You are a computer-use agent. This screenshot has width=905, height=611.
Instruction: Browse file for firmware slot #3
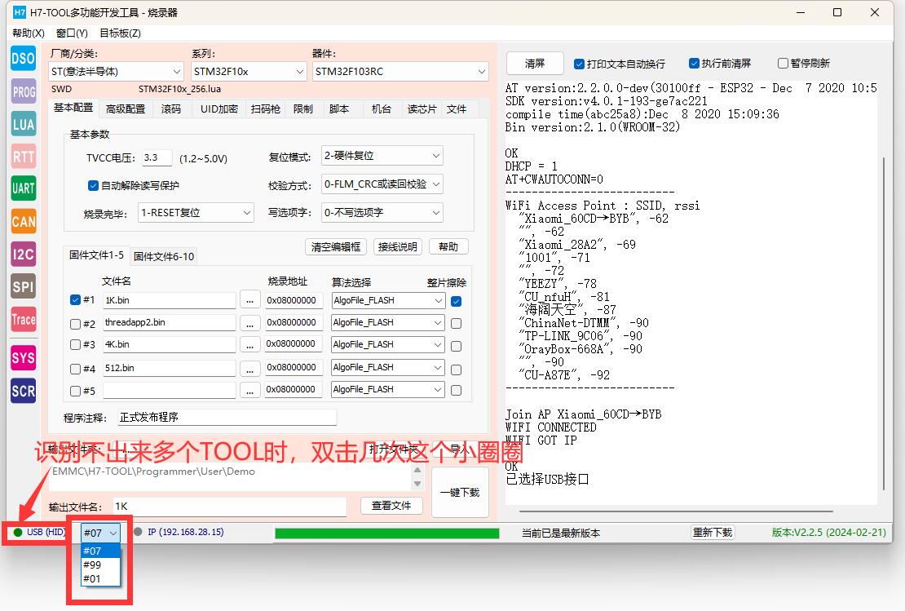click(250, 345)
